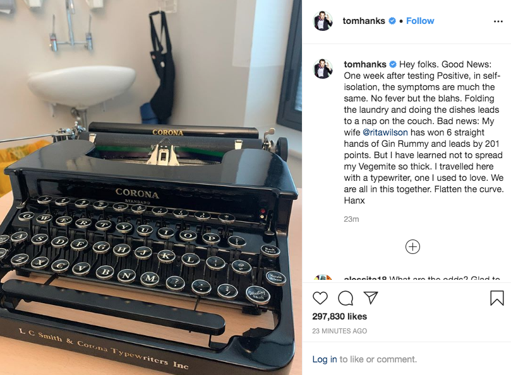511x375 pixels.
Task: Open the tomhanks avatar beside the caption
Action: click(x=323, y=69)
